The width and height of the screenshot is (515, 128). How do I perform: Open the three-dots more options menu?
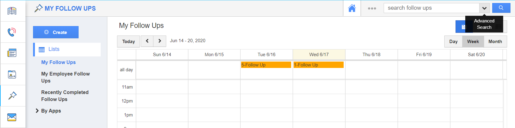tap(372, 8)
